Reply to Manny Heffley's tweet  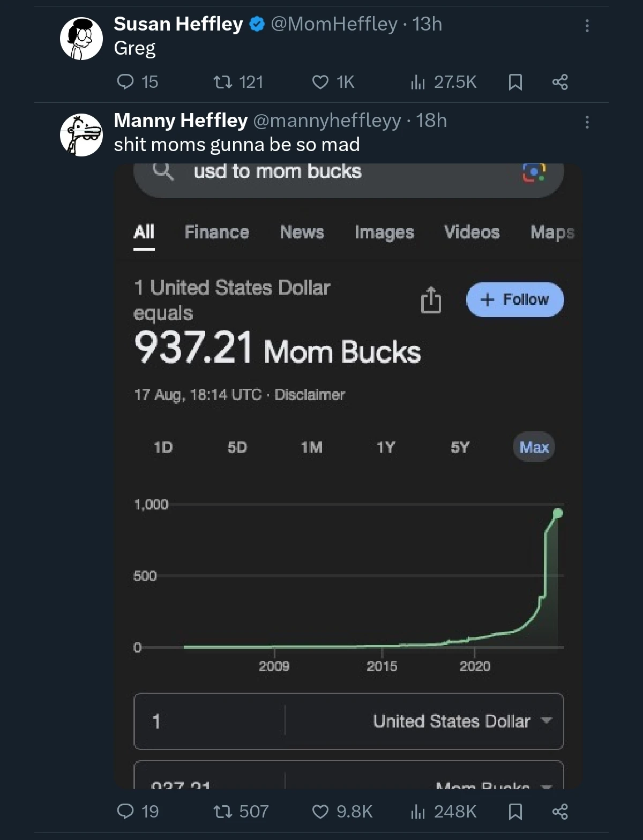[x=125, y=812]
